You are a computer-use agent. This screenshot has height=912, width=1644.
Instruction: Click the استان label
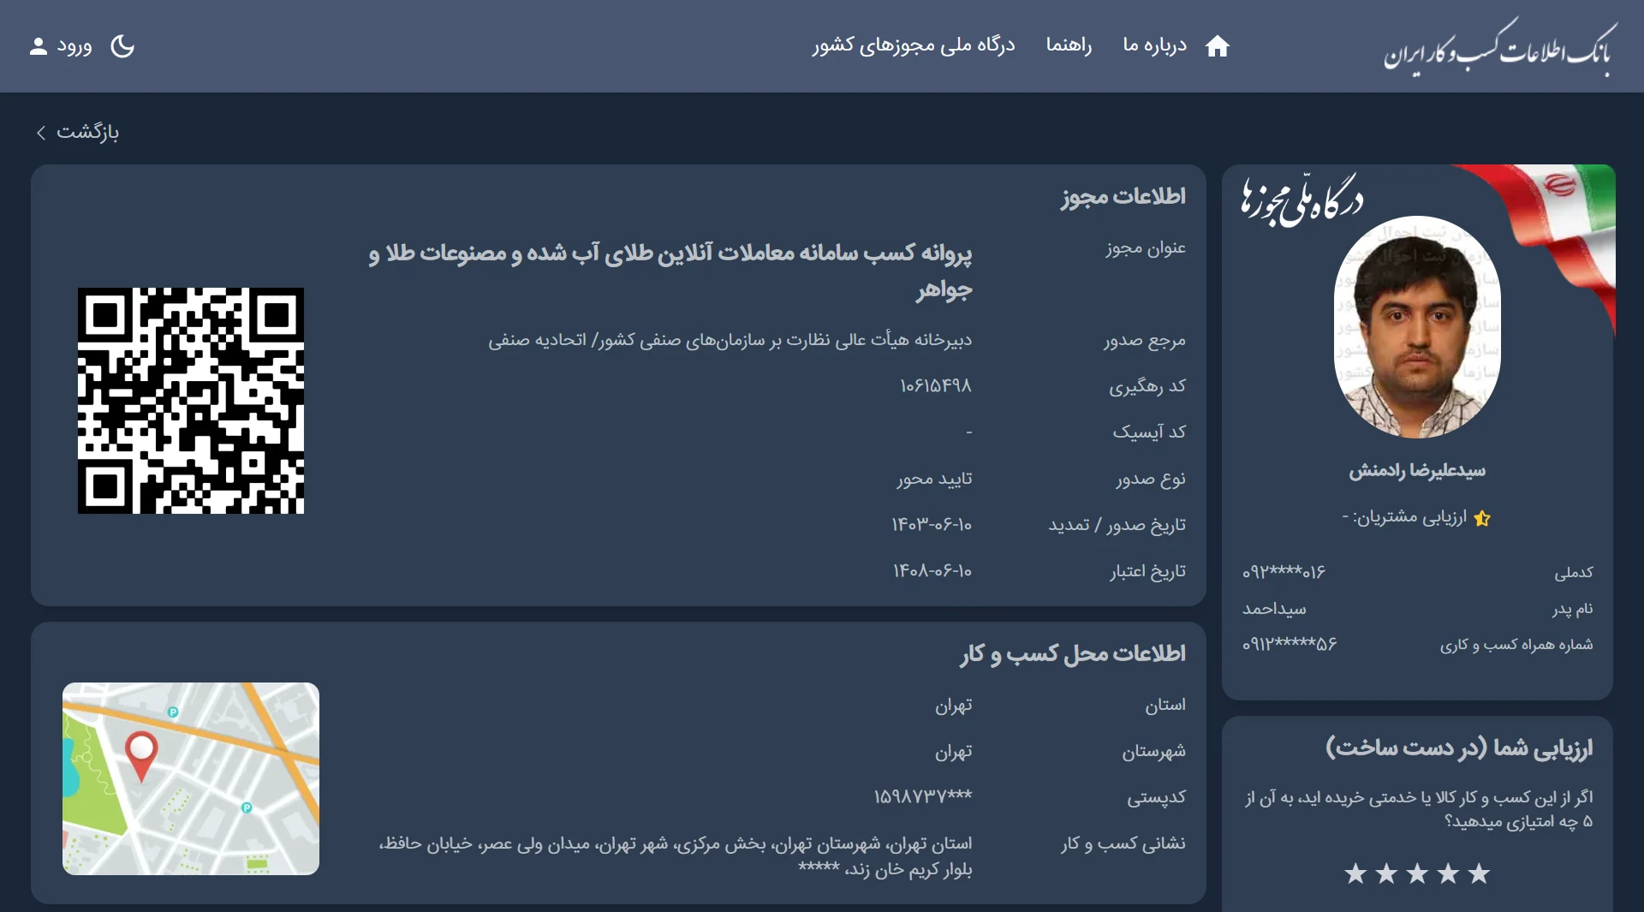coord(1165,705)
